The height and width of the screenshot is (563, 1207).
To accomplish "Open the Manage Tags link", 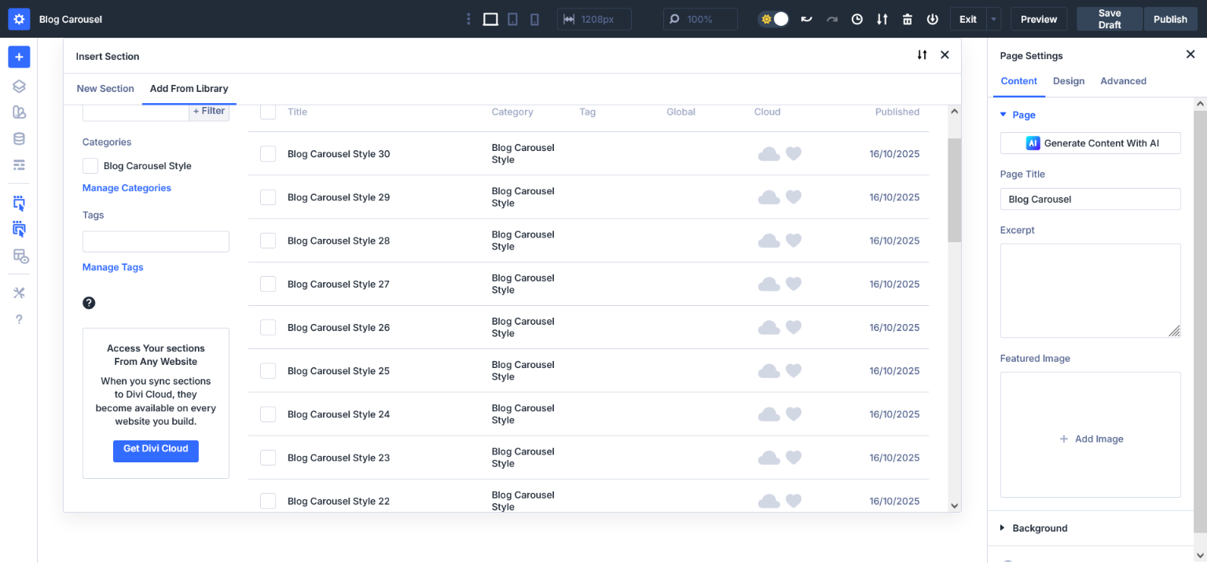I will pos(113,267).
